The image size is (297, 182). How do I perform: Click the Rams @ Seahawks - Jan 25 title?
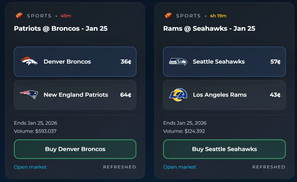coord(209,29)
